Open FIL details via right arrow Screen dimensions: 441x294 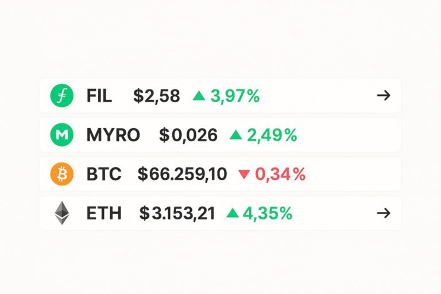pyautogui.click(x=384, y=96)
